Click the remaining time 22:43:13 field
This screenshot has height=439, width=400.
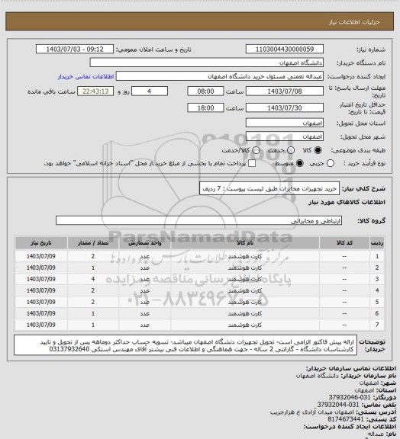click(95, 91)
